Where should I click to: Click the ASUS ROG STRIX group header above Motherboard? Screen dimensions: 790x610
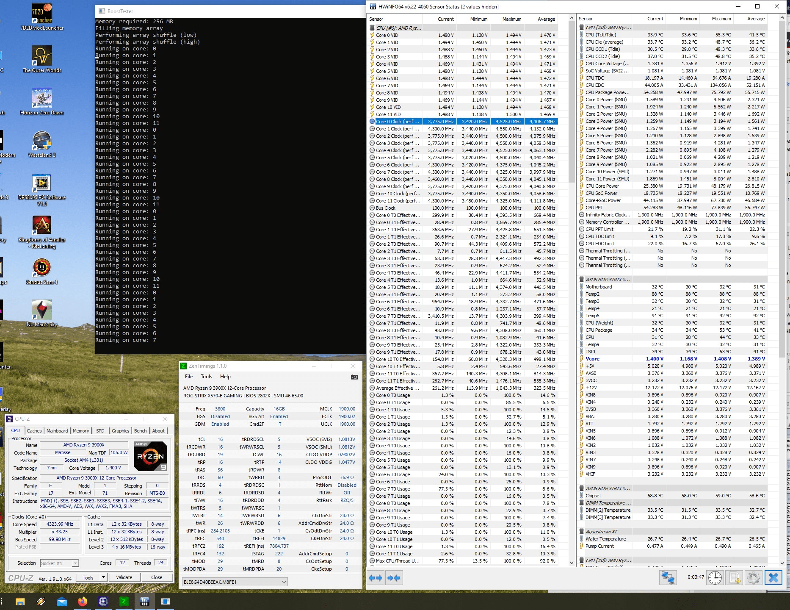click(x=673, y=280)
